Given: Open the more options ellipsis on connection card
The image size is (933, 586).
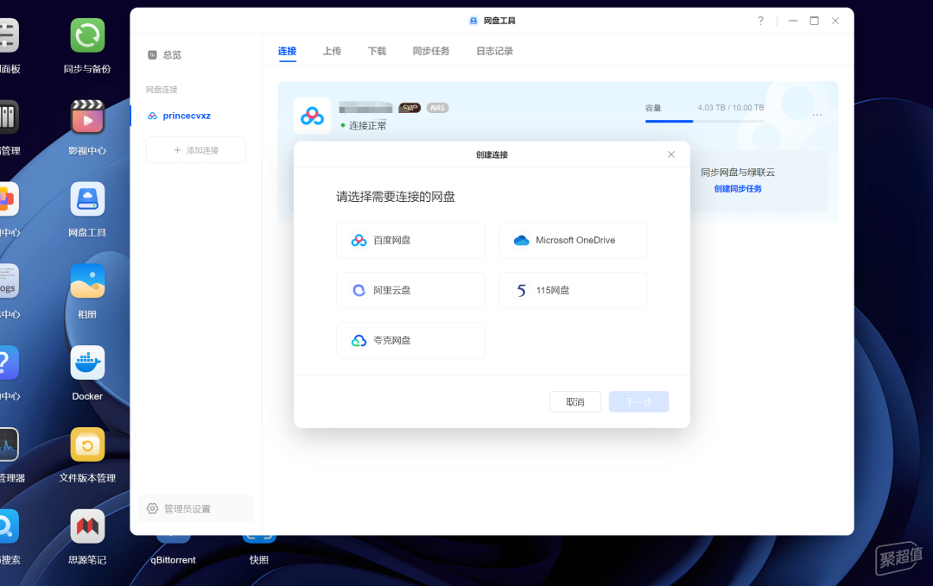Looking at the screenshot, I should pyautogui.click(x=817, y=115).
